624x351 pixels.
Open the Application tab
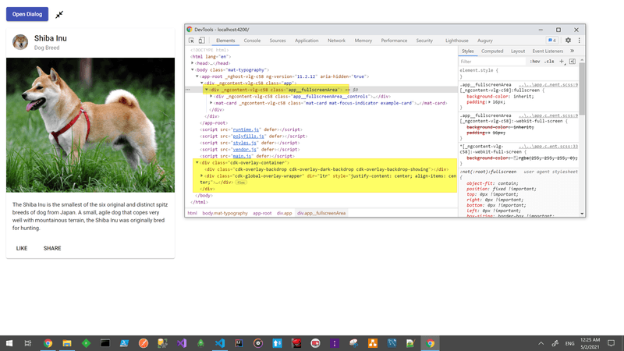pos(307,41)
